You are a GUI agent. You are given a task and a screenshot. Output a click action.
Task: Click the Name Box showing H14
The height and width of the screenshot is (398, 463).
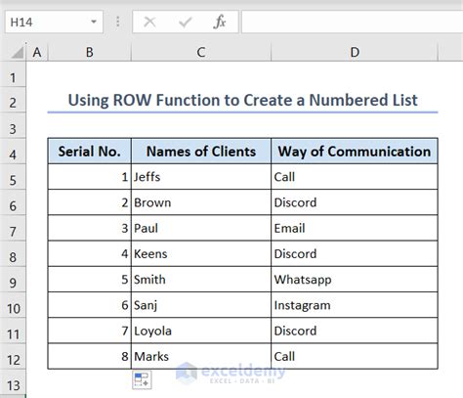tap(54, 22)
